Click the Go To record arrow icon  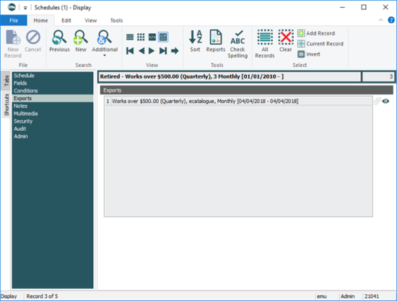(175, 51)
